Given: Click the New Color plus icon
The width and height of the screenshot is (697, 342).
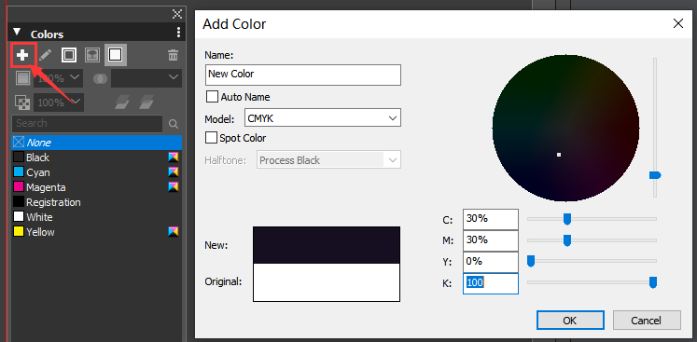Looking at the screenshot, I should pyautogui.click(x=22, y=55).
